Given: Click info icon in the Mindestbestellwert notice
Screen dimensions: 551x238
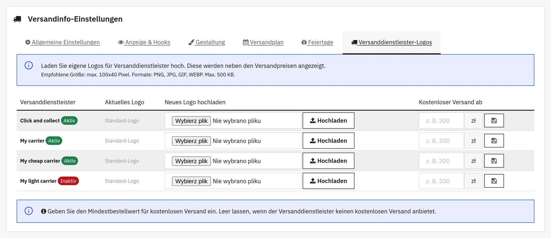Looking at the screenshot, I should 29,211.
